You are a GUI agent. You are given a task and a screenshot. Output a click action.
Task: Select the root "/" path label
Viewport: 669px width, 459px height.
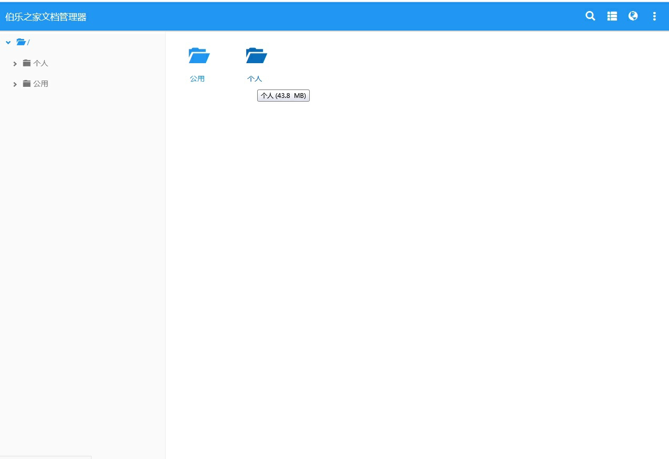[29, 42]
